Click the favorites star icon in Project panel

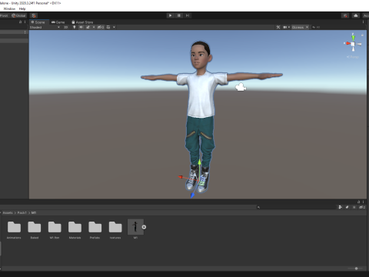[x=354, y=207]
